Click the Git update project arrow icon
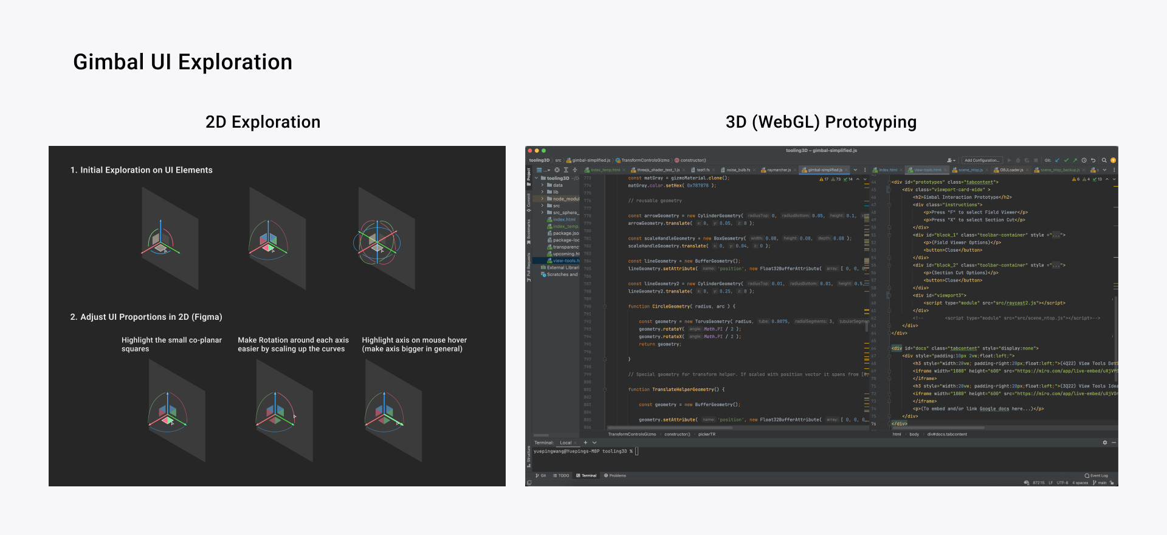Viewport: 1167px width, 535px height. [x=1058, y=160]
